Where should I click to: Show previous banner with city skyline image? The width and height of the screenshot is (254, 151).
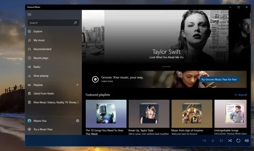(x=93, y=36)
